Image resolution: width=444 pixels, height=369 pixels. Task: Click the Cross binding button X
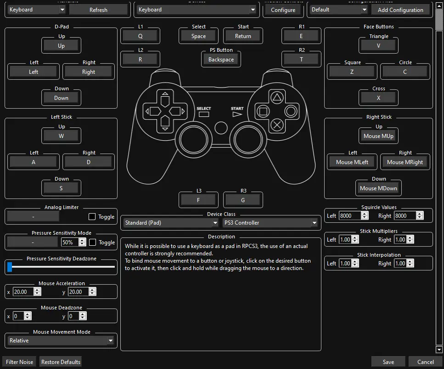[x=378, y=98]
